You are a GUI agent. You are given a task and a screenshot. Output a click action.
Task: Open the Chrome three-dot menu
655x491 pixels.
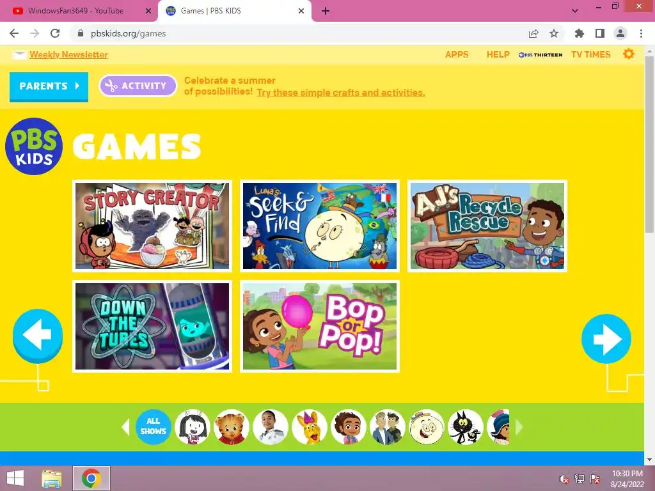point(641,33)
